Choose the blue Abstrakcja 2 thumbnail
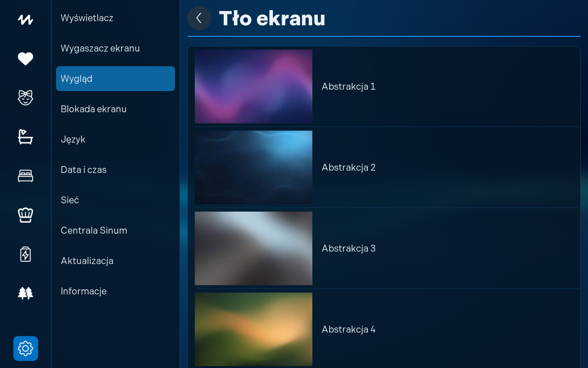 coord(254,167)
